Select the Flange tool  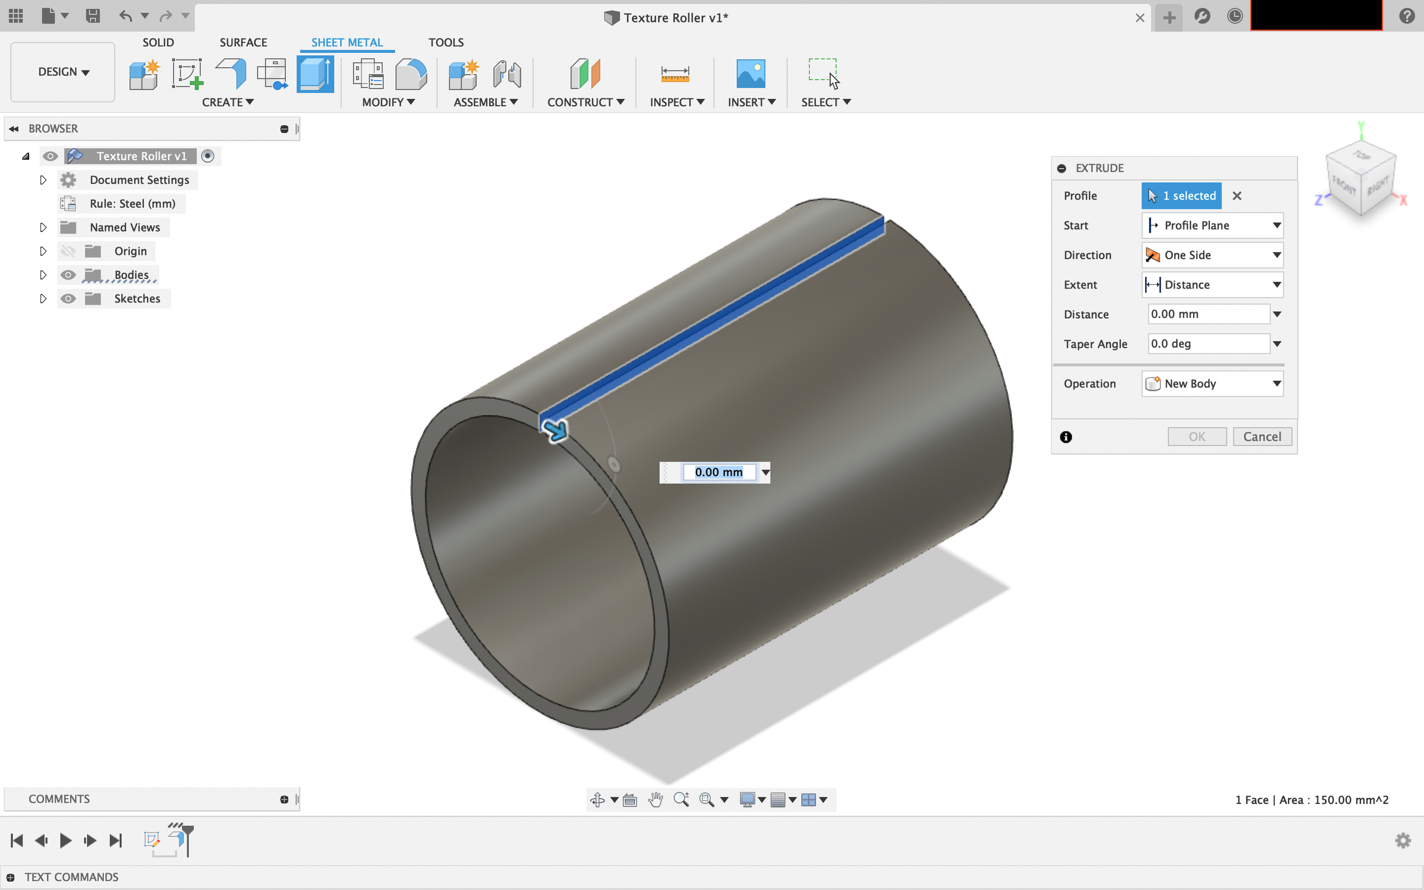point(231,74)
